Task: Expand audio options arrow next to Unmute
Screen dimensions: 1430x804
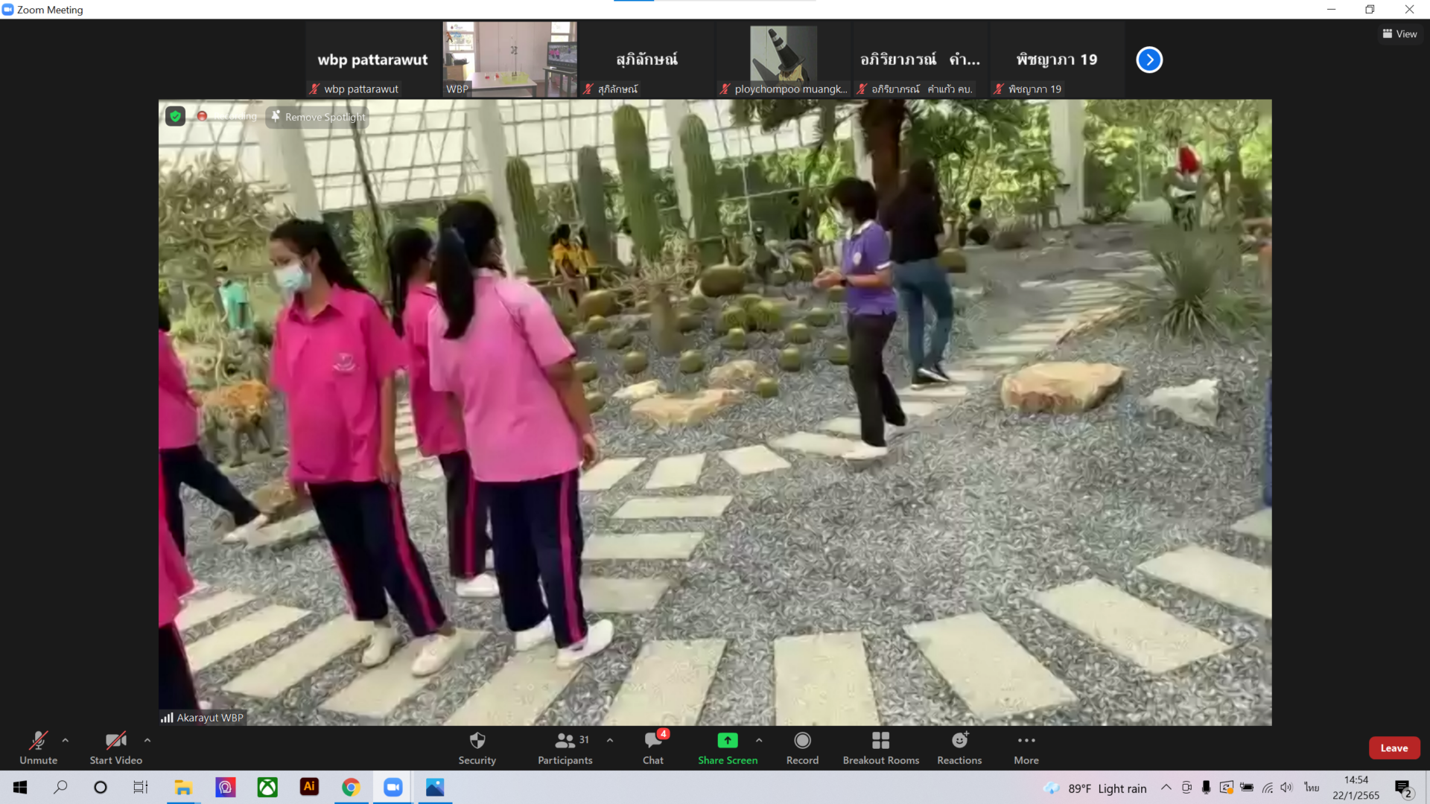Action: (66, 740)
